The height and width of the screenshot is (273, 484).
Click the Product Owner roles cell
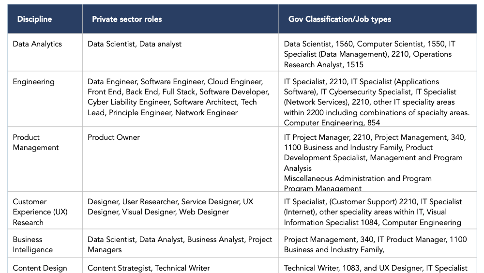coord(114,137)
